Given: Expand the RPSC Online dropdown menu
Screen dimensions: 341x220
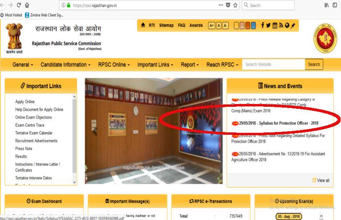Looking at the screenshot, I should point(114,64).
